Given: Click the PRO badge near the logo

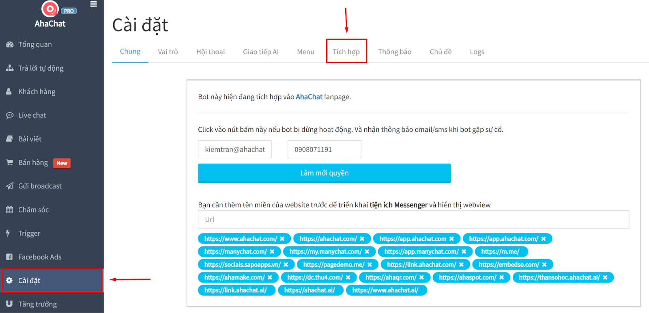Looking at the screenshot, I should pyautogui.click(x=69, y=11).
